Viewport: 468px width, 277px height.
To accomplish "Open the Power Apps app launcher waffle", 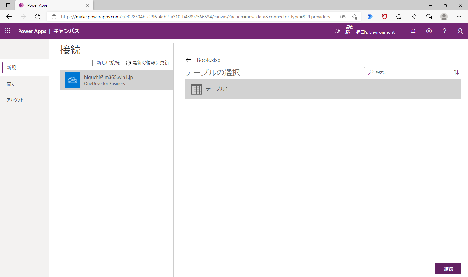I will pos(8,31).
